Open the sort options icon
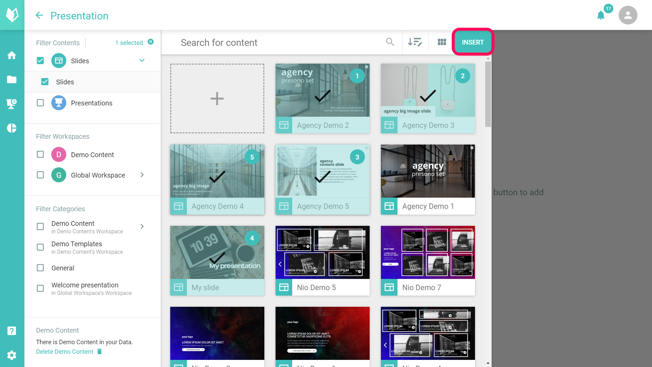 click(x=416, y=42)
